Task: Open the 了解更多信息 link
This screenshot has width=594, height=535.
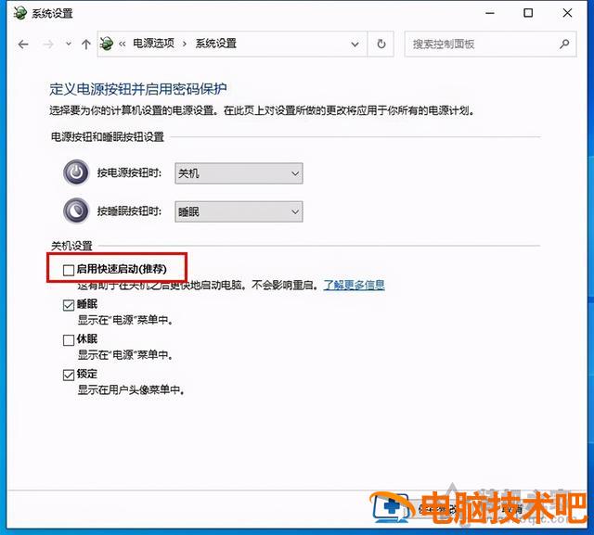Action: [x=355, y=285]
